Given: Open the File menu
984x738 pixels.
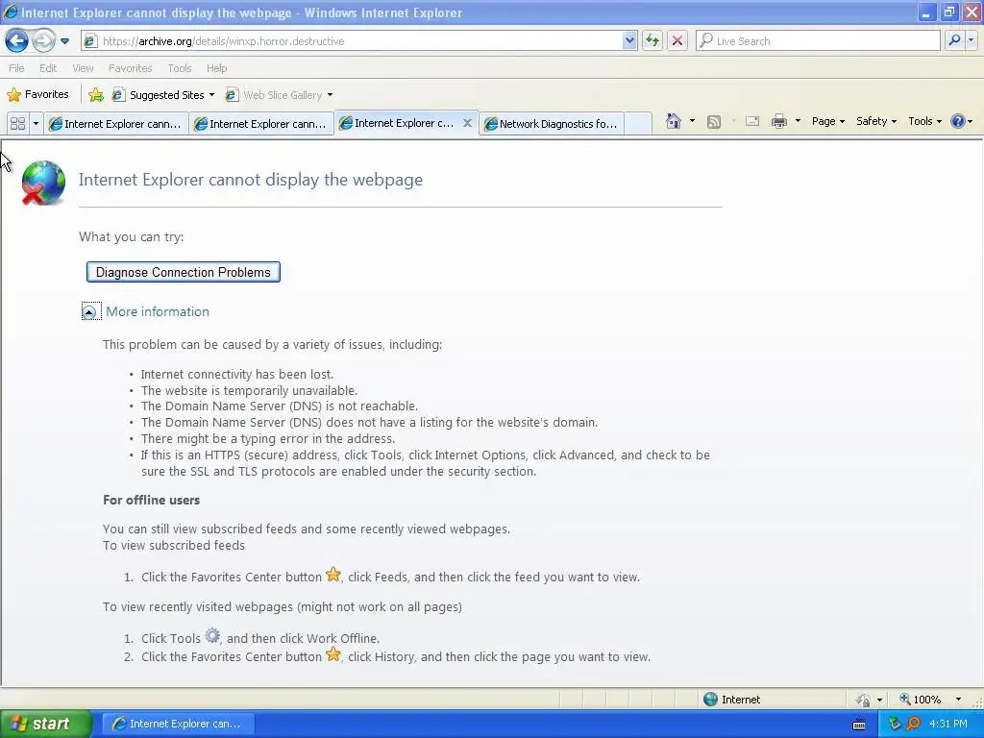Looking at the screenshot, I should (x=17, y=68).
